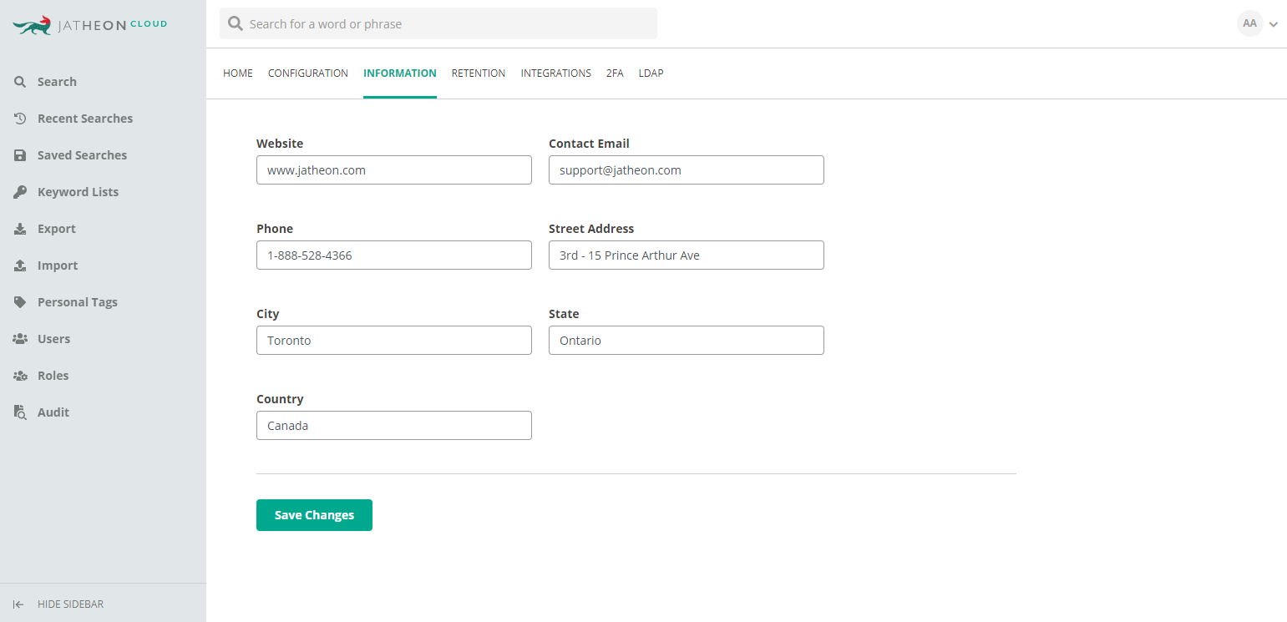This screenshot has height=622, width=1287.
Task: Click the Import upload icon
Action: click(20, 265)
